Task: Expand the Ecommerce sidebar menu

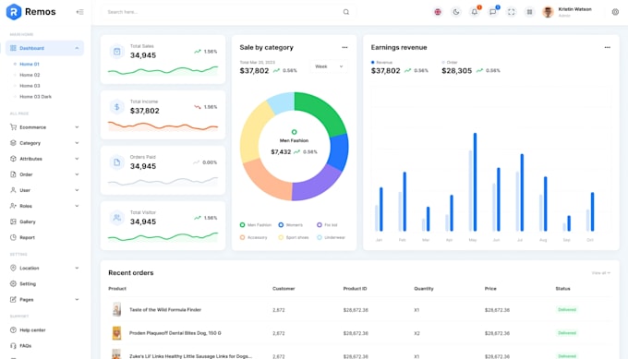Action: pyautogui.click(x=44, y=127)
